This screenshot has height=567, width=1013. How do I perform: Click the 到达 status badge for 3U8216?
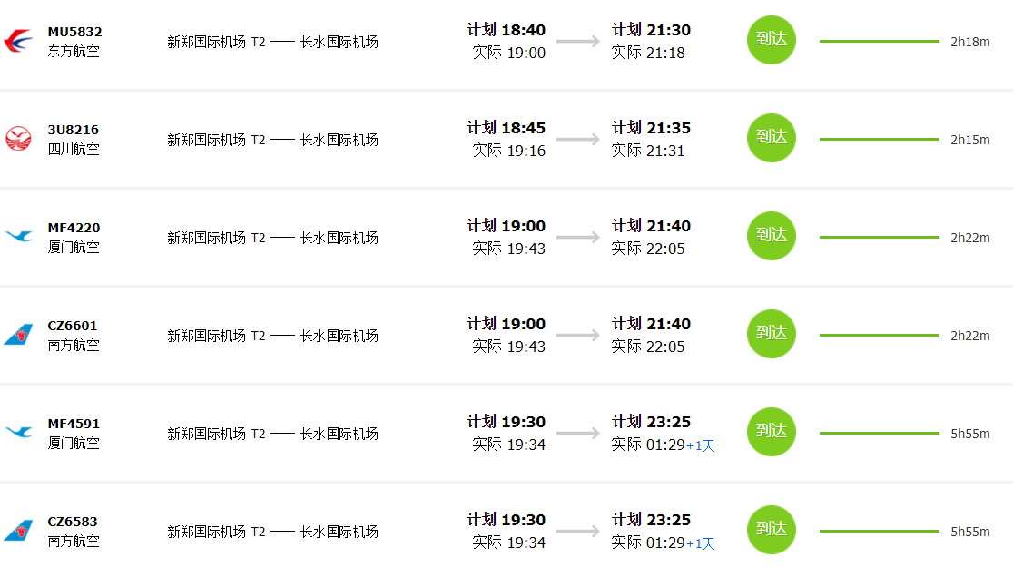point(772,138)
